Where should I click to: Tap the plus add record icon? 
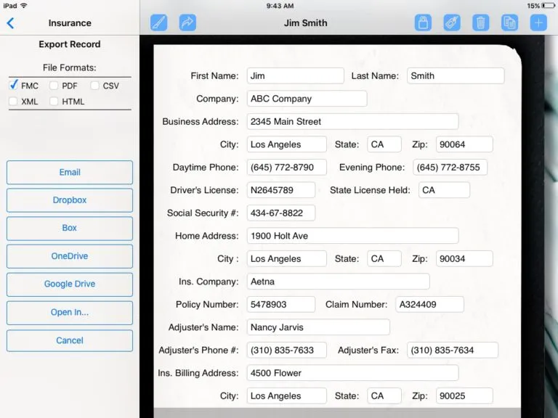click(x=538, y=22)
